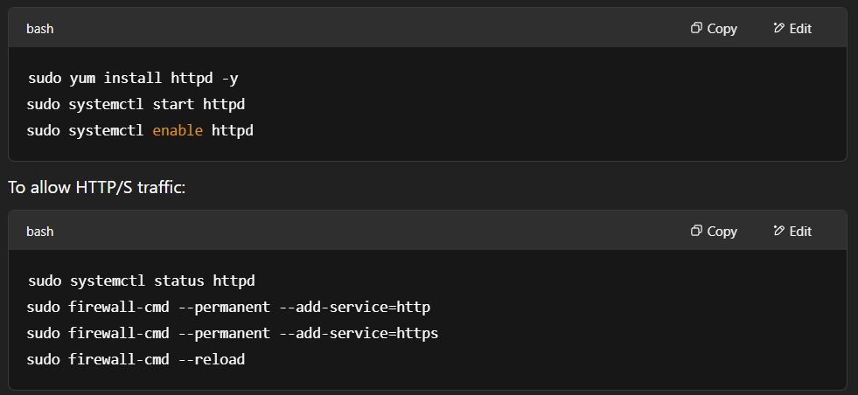Click the orange 'enable' keyword
This screenshot has width=858, height=395.
(178, 131)
